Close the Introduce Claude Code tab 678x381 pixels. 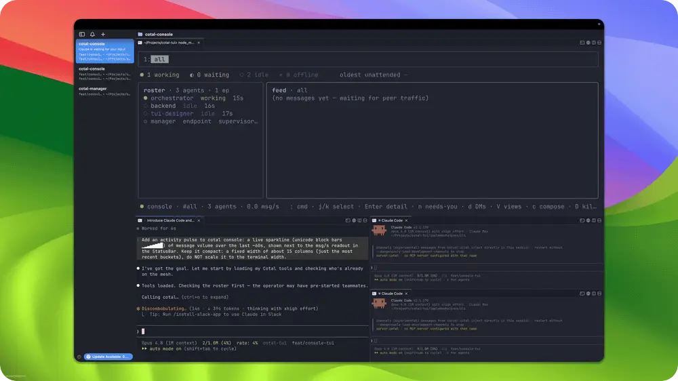pos(199,220)
